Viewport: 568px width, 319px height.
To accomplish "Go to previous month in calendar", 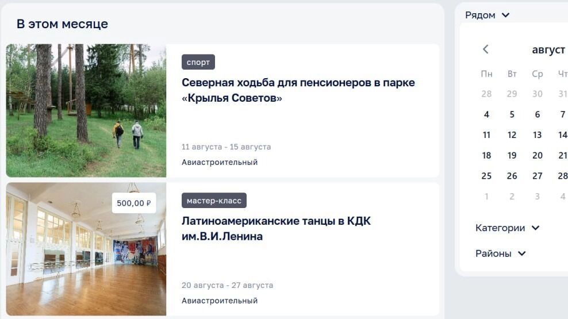I will [x=486, y=49].
